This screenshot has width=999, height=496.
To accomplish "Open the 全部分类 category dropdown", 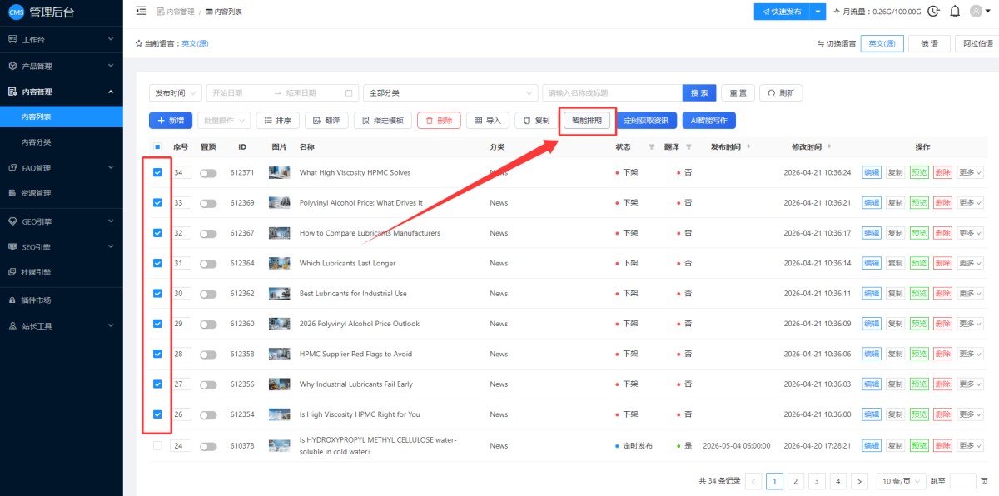I will pyautogui.click(x=450, y=93).
